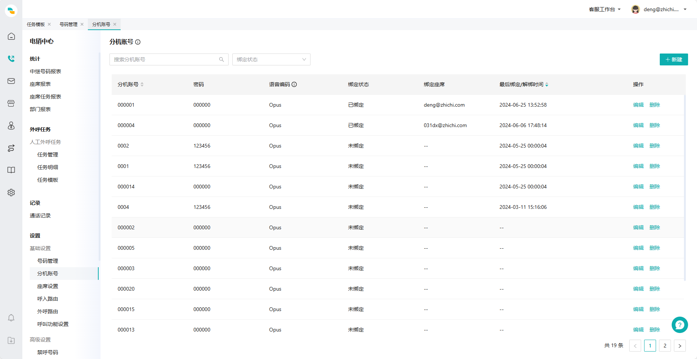Collapse the 人工外呼任务 group
Viewport: 697px width, 359px height.
click(45, 142)
